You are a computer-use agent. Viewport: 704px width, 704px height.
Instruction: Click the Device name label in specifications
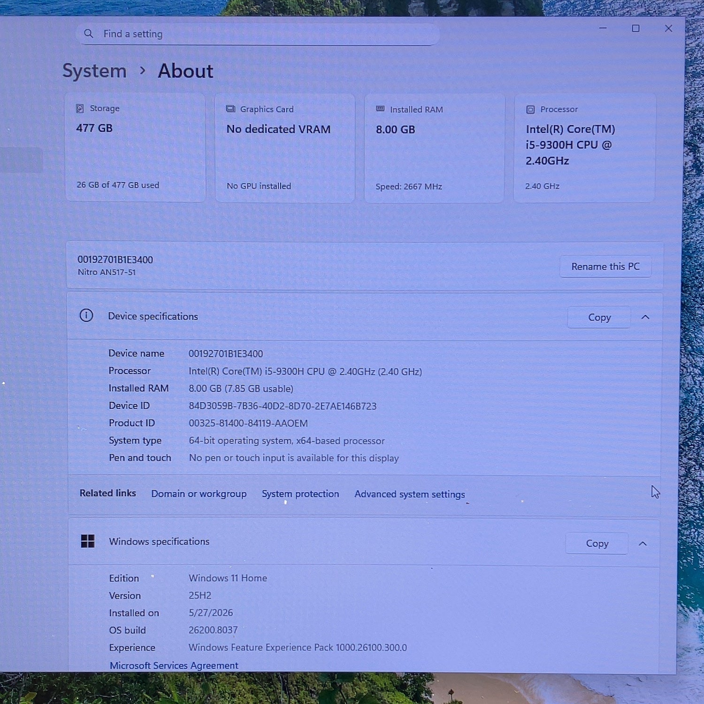(x=136, y=353)
